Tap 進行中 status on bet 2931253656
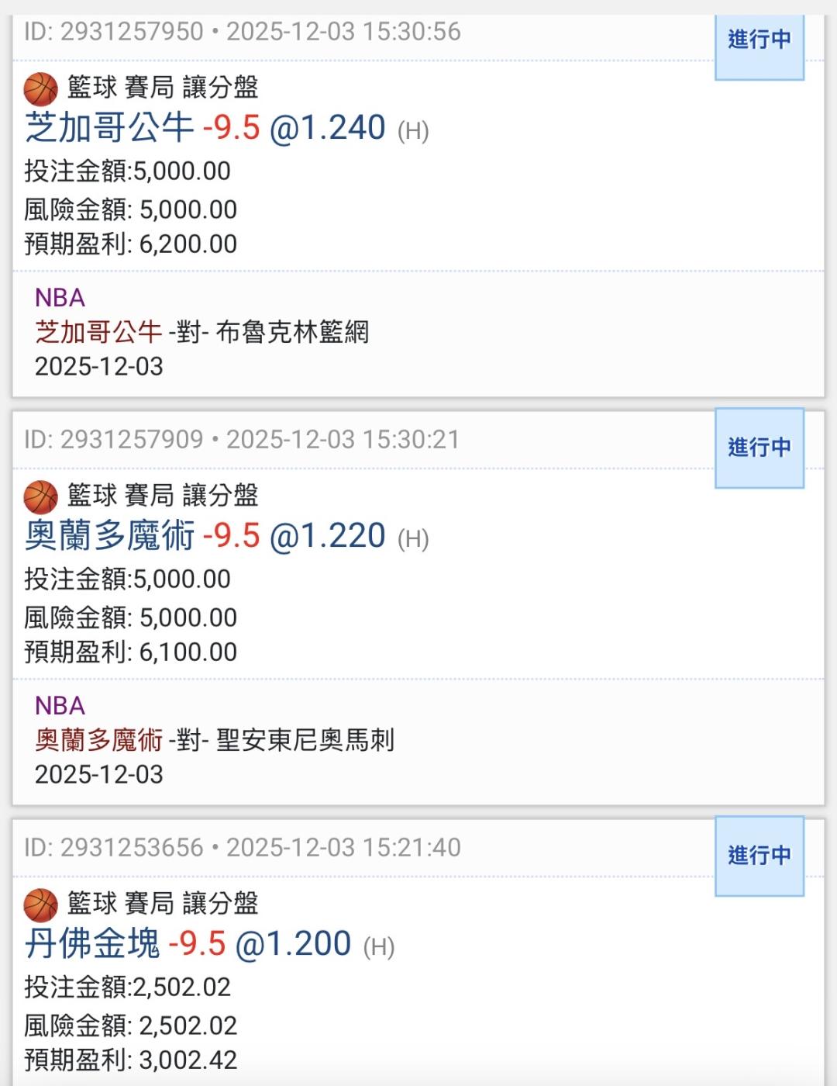 point(759,856)
